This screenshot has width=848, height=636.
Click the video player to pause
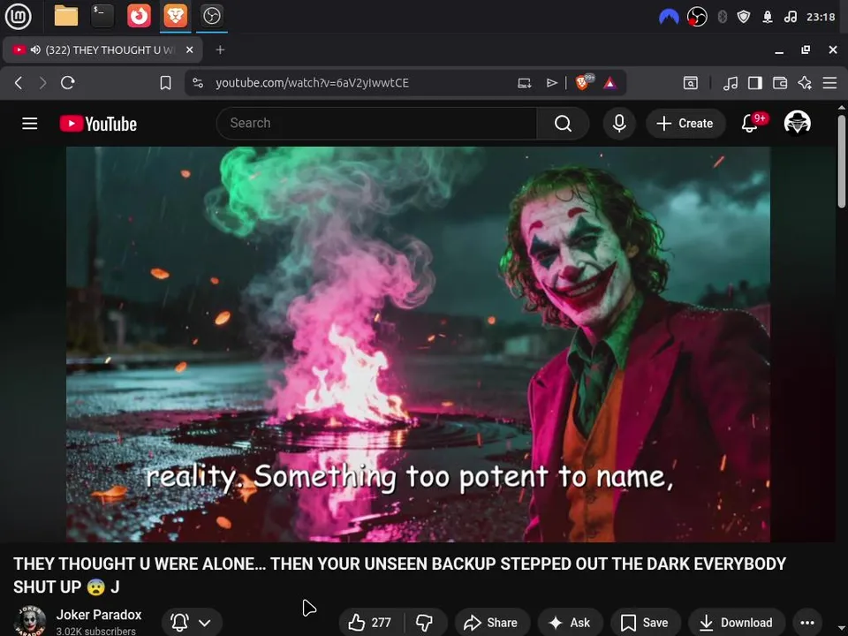pyautogui.click(x=418, y=344)
